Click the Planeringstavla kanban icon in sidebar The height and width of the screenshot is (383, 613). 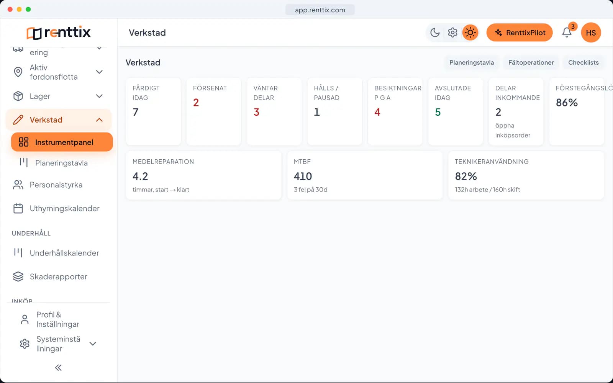(x=24, y=163)
